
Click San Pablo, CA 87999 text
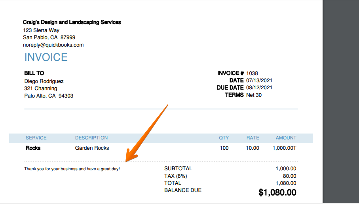click(x=49, y=37)
